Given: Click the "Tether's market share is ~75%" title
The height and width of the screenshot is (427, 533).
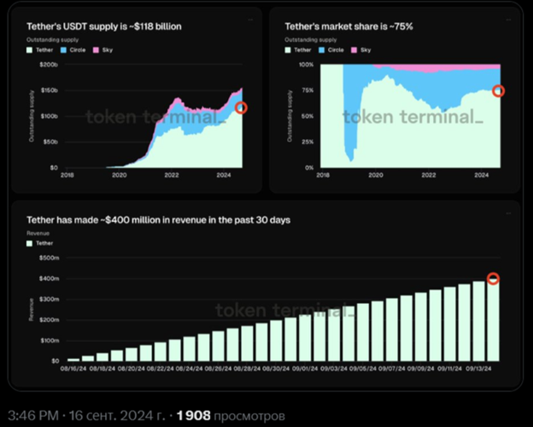Looking at the screenshot, I should point(348,26).
